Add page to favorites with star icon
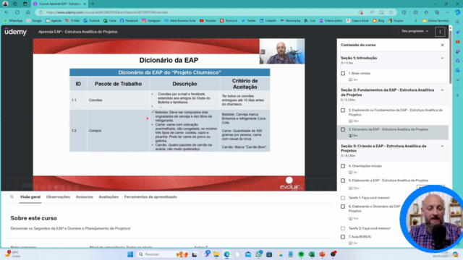 pyautogui.click(x=391, y=12)
